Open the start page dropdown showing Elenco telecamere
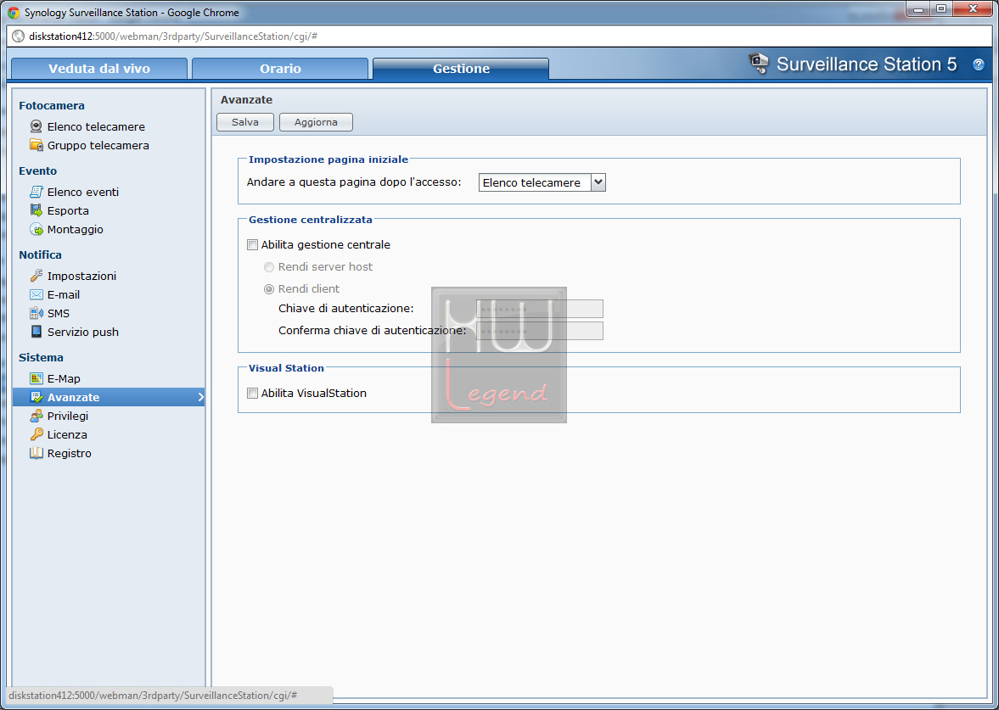The height and width of the screenshot is (710, 999). [x=542, y=182]
